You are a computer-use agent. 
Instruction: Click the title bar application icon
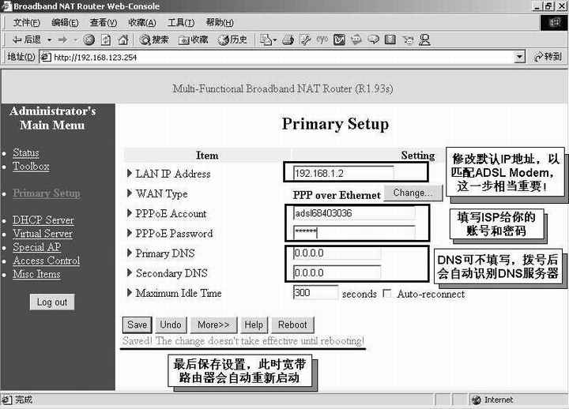click(7, 6)
